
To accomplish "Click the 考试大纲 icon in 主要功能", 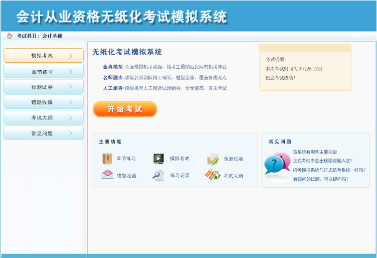I will pyautogui.click(x=213, y=175).
